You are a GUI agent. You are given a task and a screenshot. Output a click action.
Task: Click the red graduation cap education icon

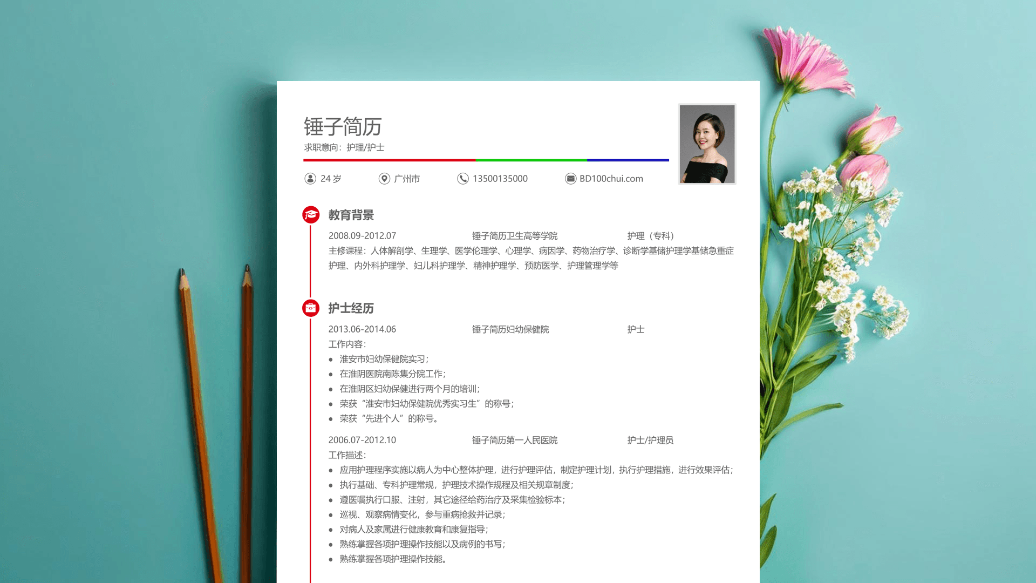tap(311, 215)
